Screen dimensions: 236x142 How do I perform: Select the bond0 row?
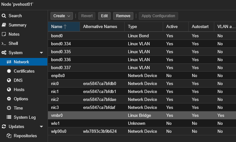142,36
